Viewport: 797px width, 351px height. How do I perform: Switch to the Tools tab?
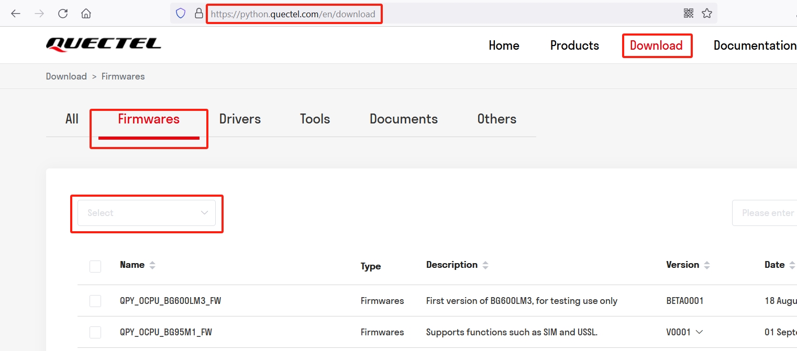(315, 119)
